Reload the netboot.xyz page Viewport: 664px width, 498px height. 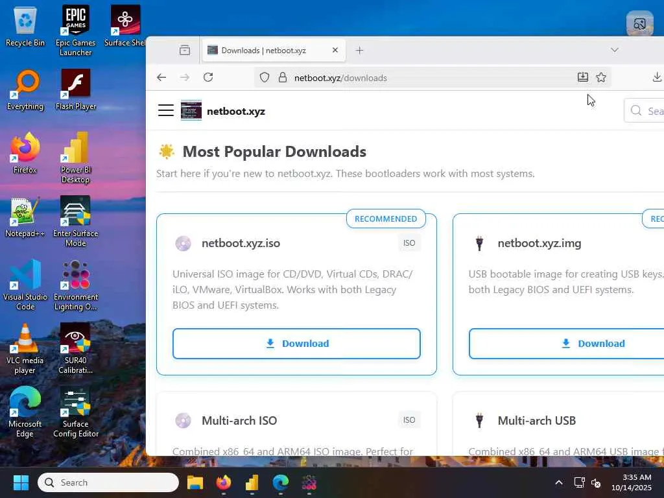click(x=208, y=78)
